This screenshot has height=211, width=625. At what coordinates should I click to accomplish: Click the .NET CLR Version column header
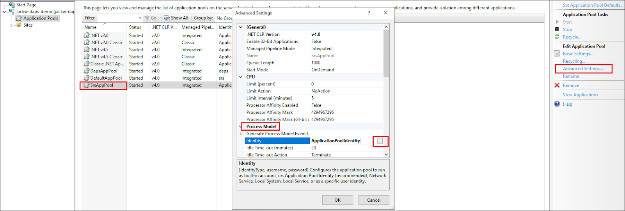click(x=164, y=27)
